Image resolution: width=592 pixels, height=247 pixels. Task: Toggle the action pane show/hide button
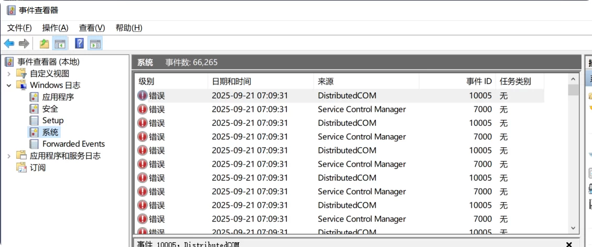pos(95,43)
